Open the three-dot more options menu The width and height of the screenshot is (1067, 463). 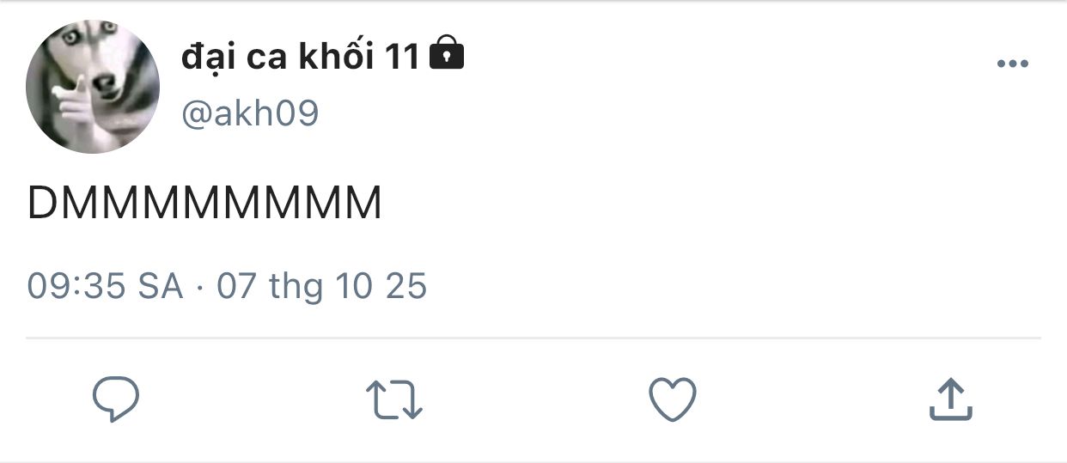coord(1012,64)
